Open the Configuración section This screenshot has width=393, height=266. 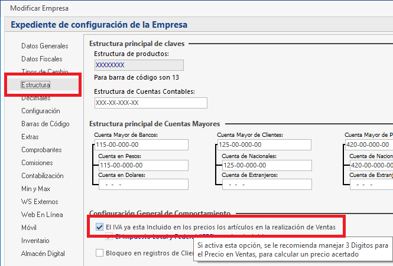[41, 111]
